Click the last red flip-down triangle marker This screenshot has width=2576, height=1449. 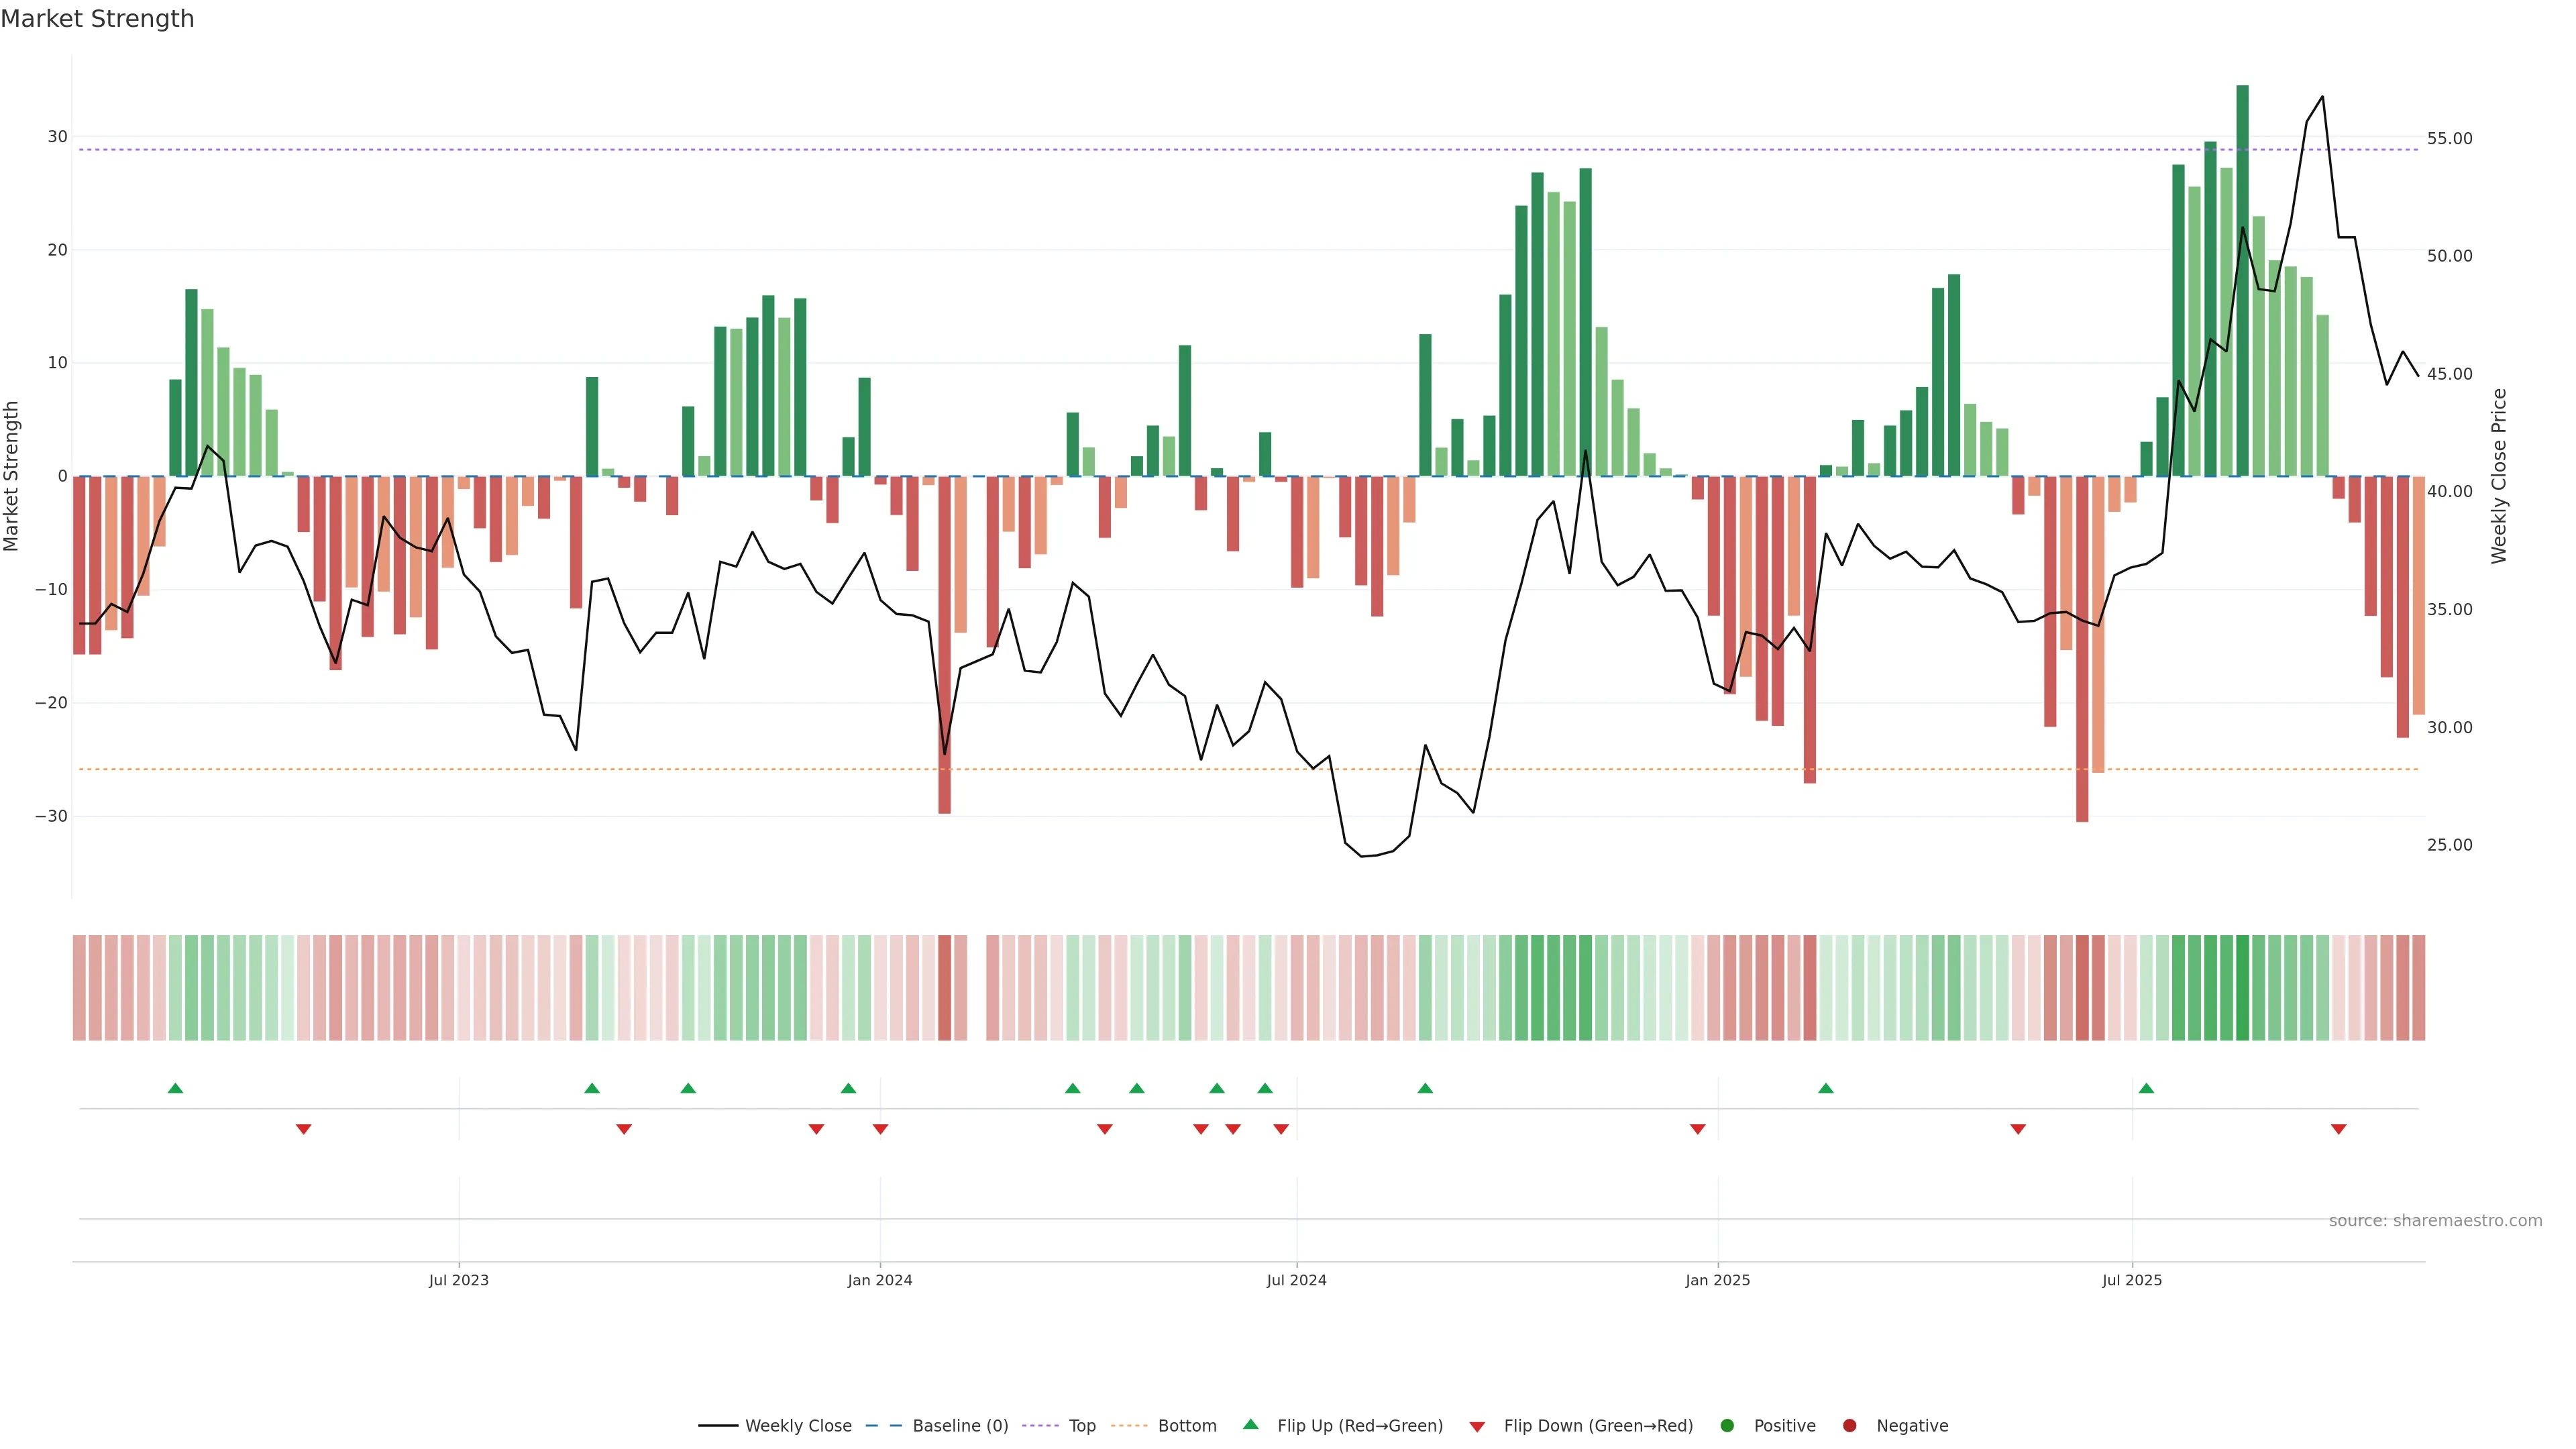coord(2338,1129)
